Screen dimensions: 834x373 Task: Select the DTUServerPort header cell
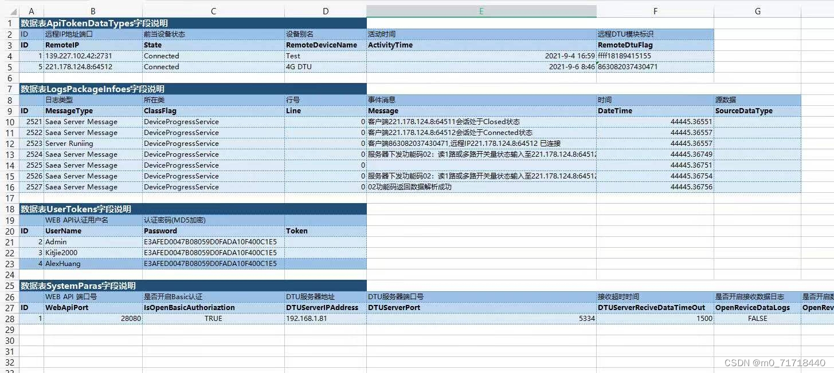pos(481,308)
